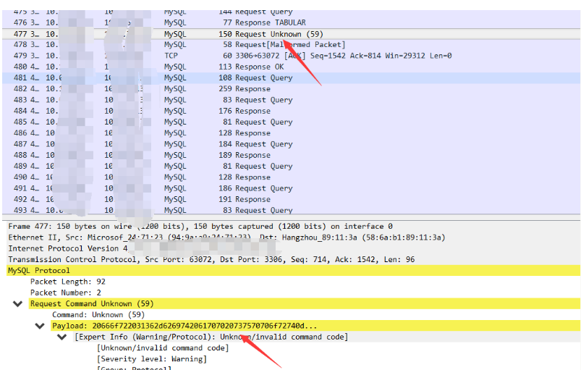Select the highlighted 108-byte Request Query row
586x370 pixels.
tap(289, 77)
